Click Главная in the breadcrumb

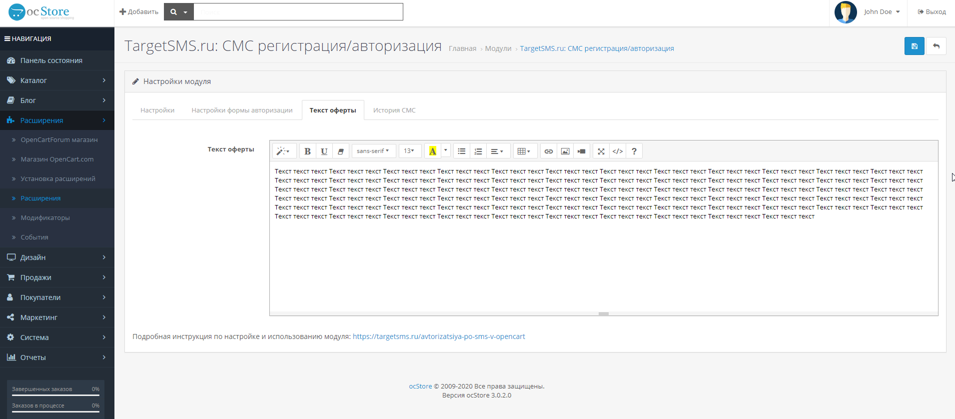[462, 48]
